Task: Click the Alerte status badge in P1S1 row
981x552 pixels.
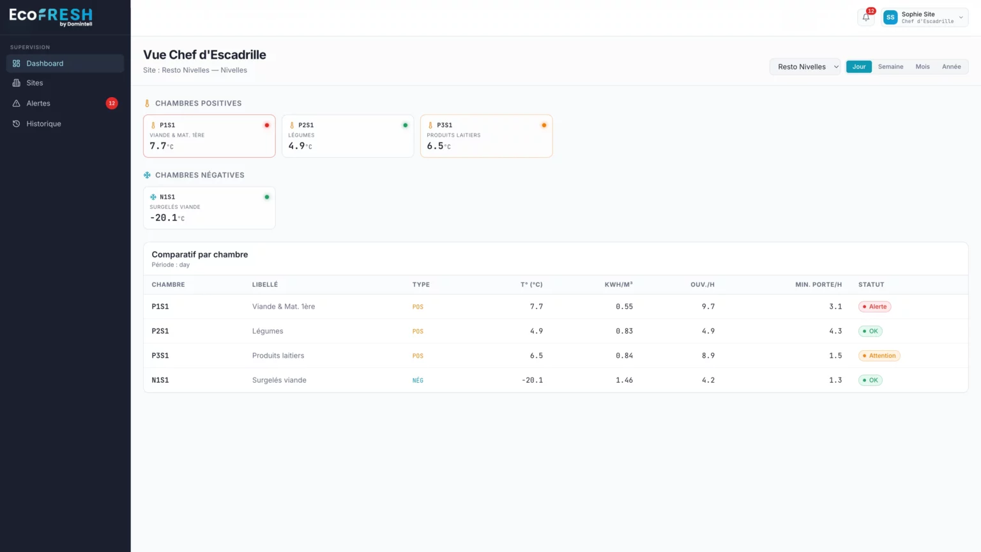Action: (x=874, y=307)
